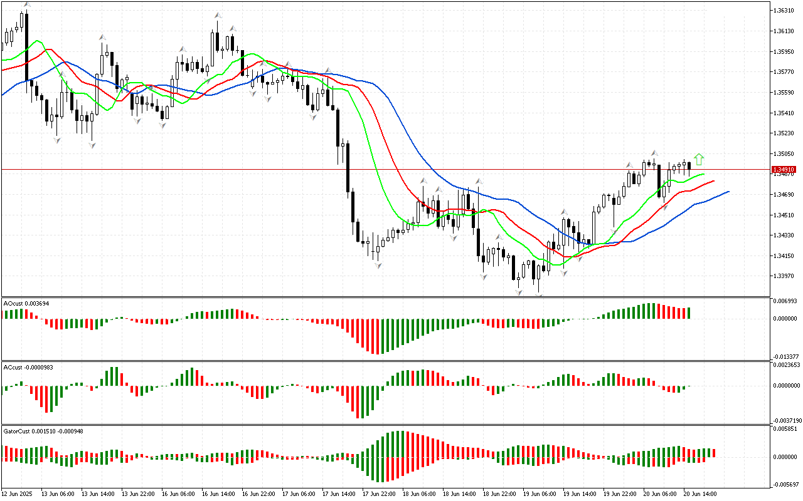This screenshot has width=803, height=501.
Task: Click the 1.36310 price scale label
Action: tap(784, 11)
